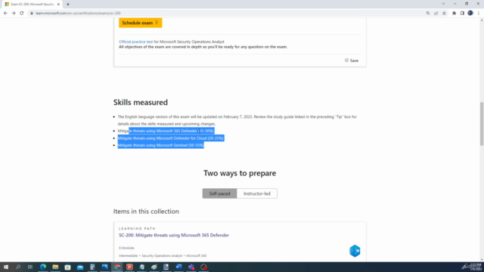Viewport: 484px width, 272px height.
Task: Go back to the previous page
Action: click(x=5, y=14)
